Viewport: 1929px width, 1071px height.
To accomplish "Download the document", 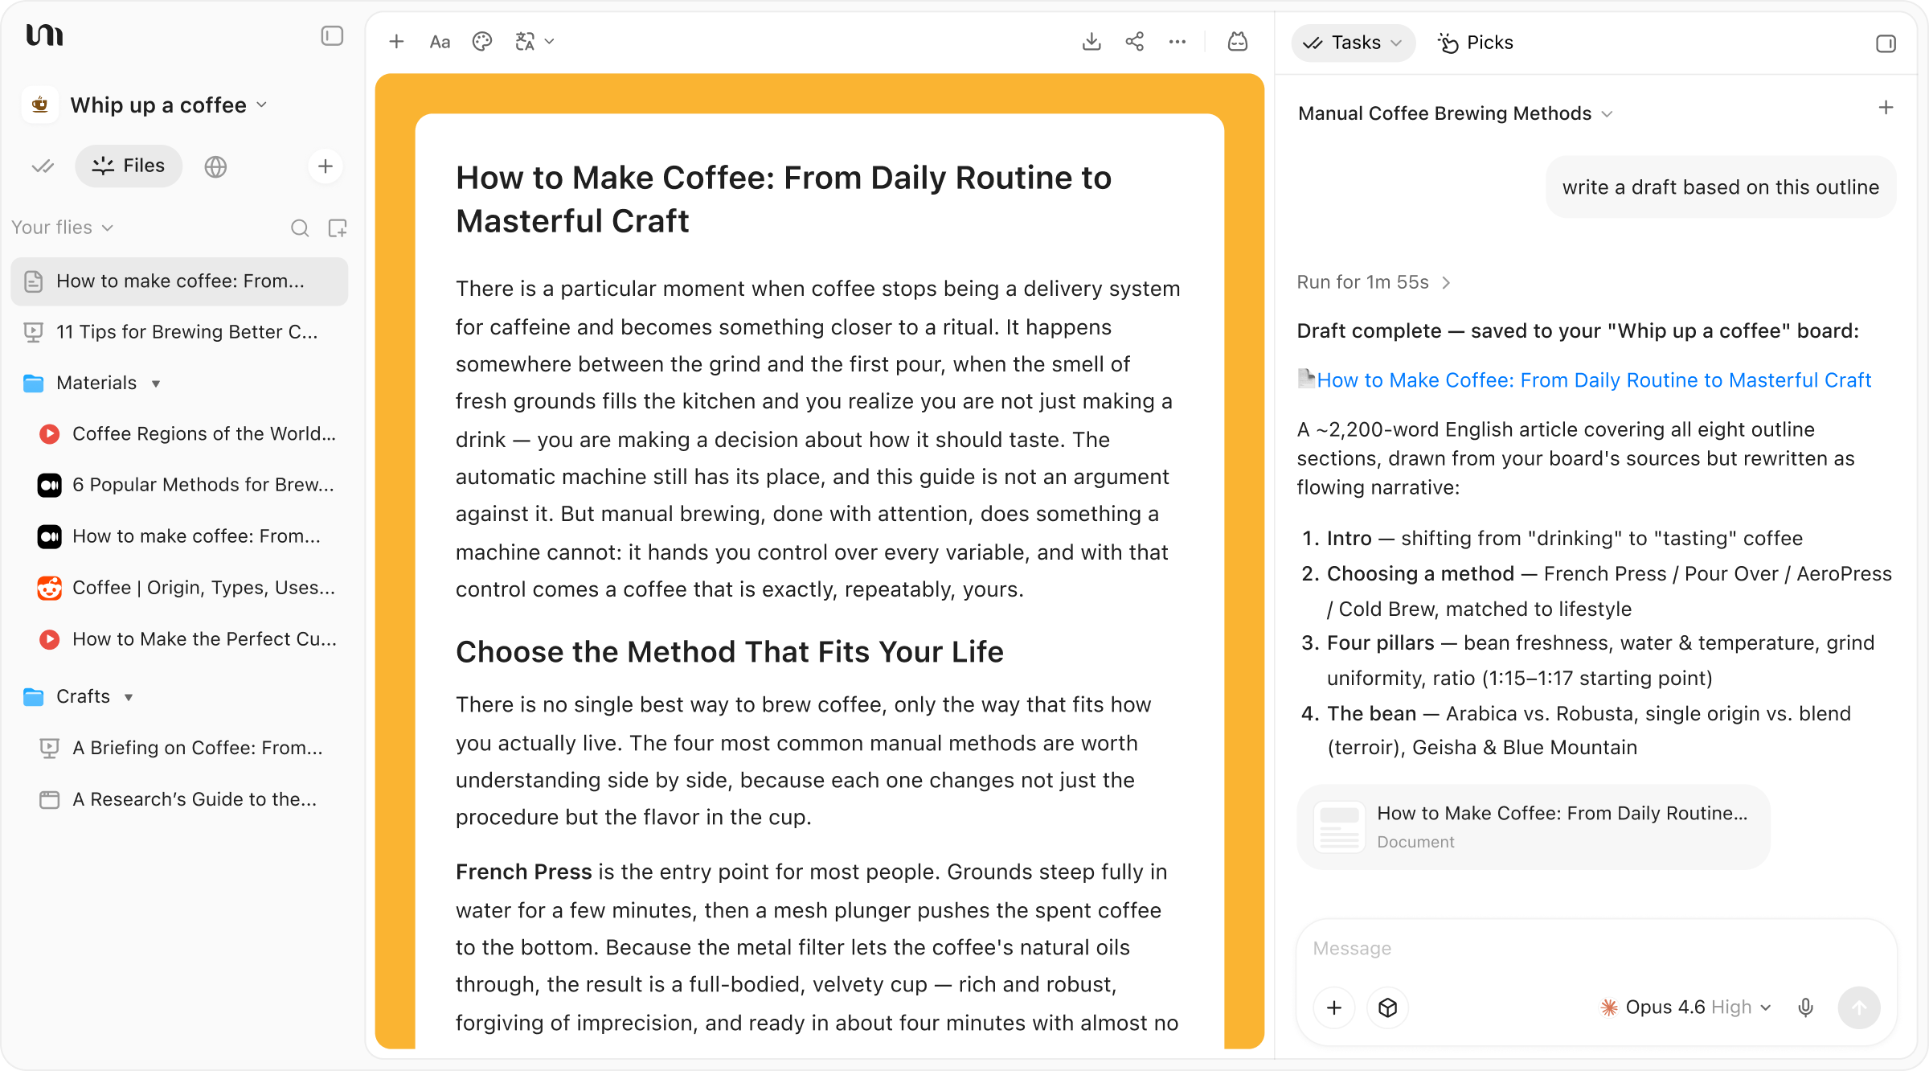I will coord(1091,42).
